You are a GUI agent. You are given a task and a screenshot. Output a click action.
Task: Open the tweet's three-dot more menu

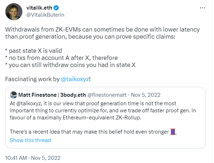pyautogui.click(x=202, y=8)
